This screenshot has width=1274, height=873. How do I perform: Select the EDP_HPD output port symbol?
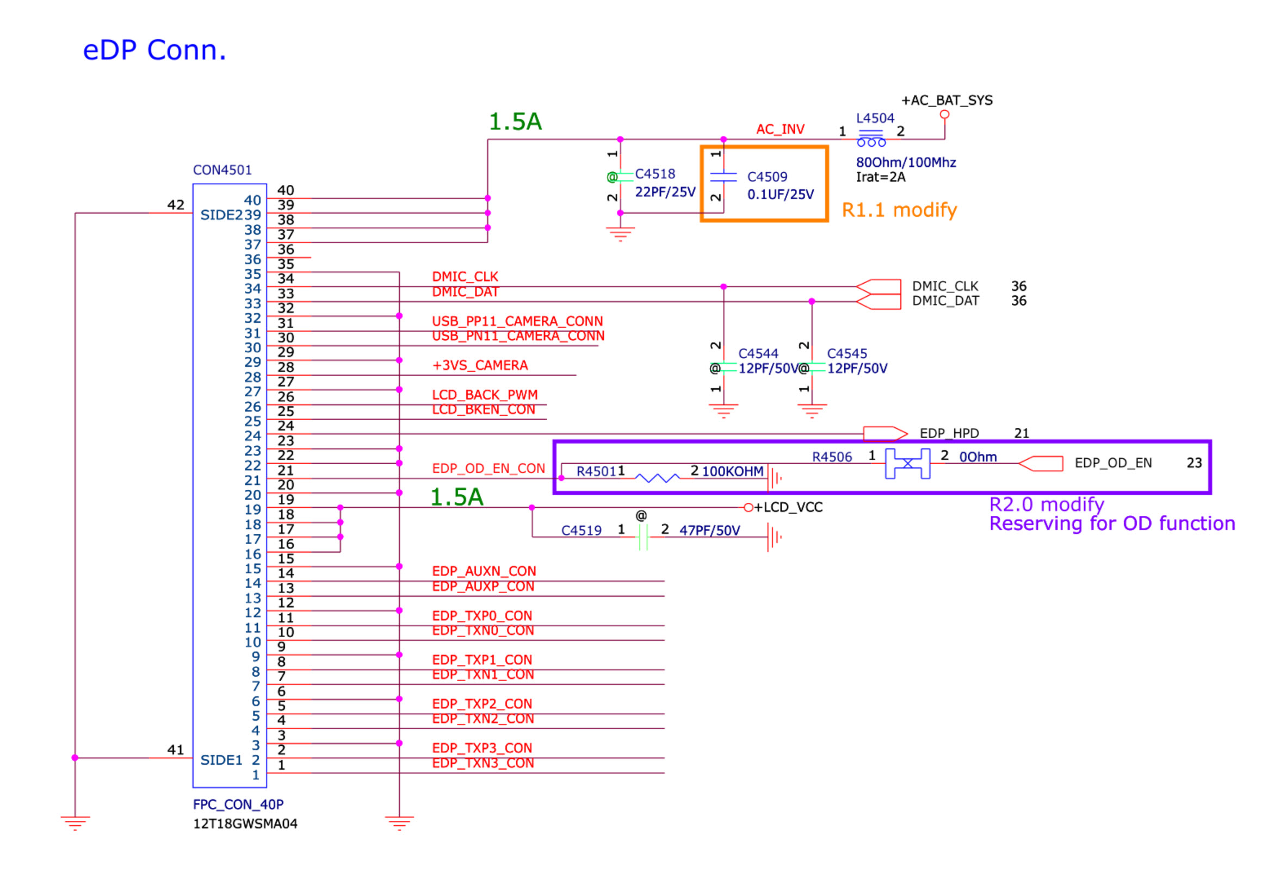884,434
